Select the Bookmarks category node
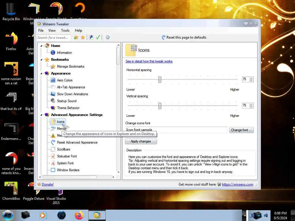 60,60
